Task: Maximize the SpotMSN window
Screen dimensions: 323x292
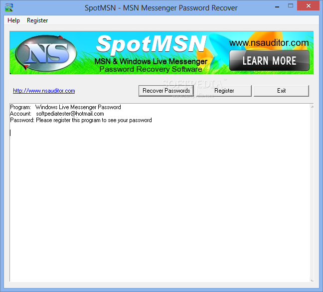Action: (x=291, y=6)
